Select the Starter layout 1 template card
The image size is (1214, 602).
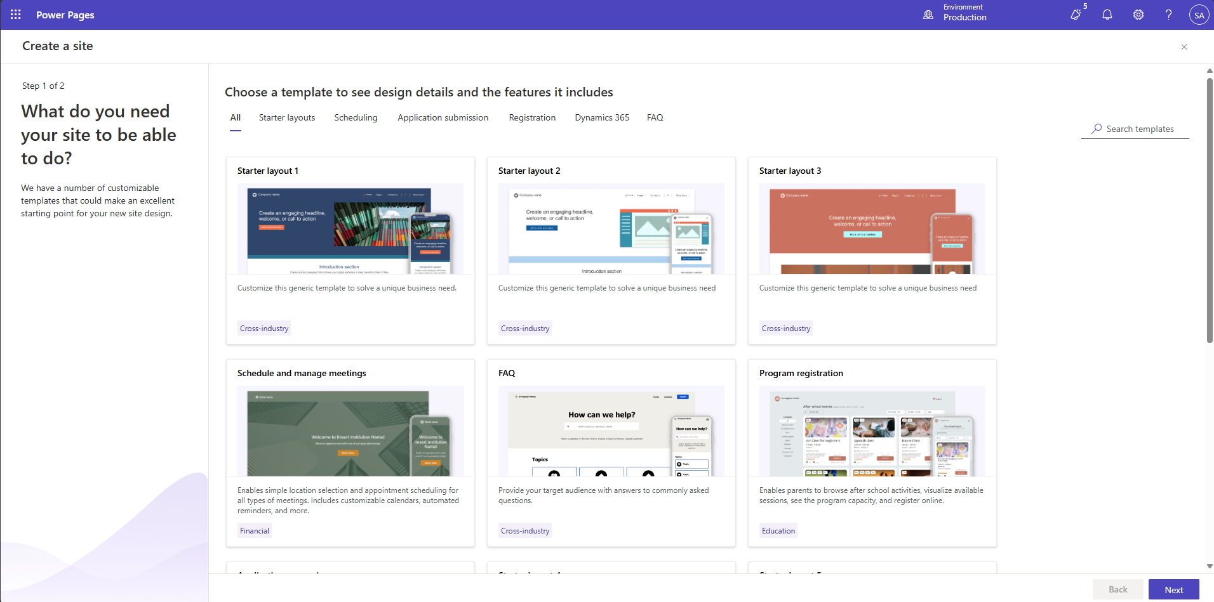coord(350,251)
